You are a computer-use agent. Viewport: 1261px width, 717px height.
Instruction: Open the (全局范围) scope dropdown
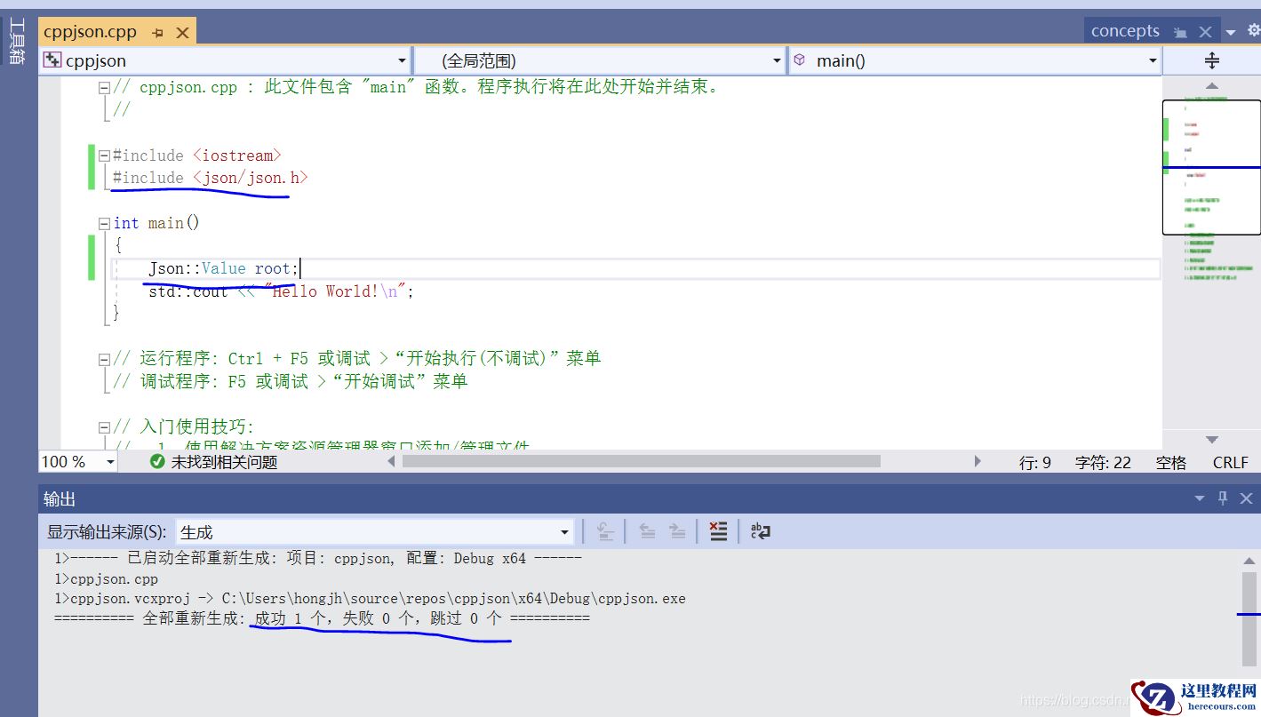tap(776, 60)
